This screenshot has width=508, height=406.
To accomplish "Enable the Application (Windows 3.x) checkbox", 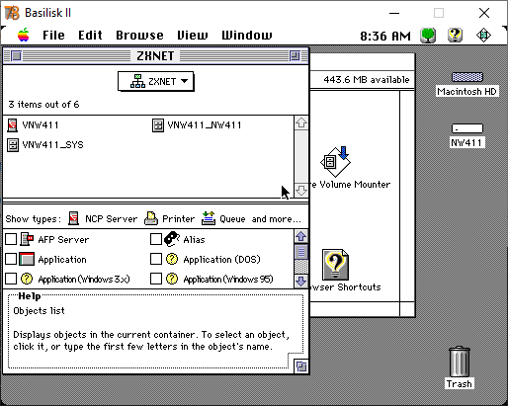I will coord(11,279).
